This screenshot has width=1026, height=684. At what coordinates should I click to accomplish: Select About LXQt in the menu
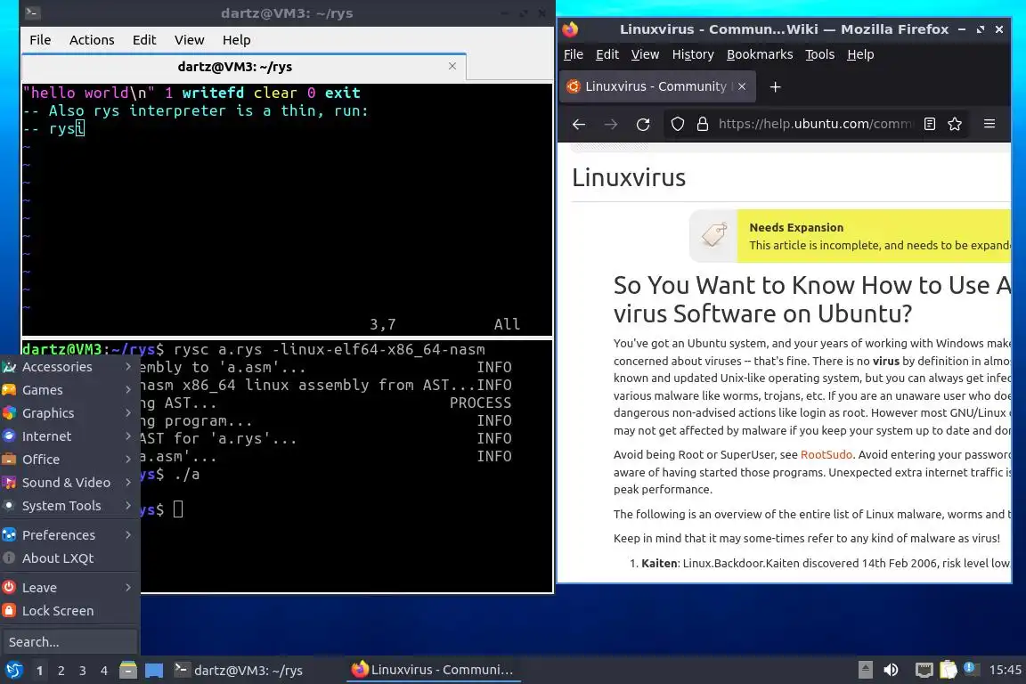(70, 558)
